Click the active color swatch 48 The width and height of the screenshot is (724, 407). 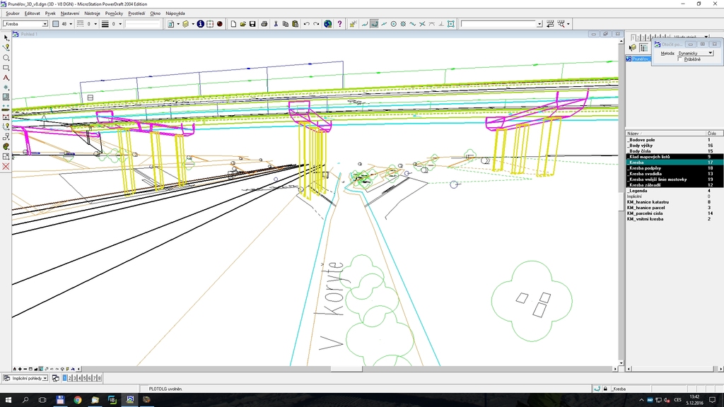56,24
